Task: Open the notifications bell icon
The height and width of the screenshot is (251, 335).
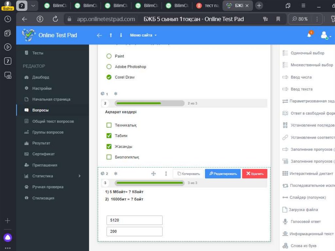Action: tap(309, 35)
